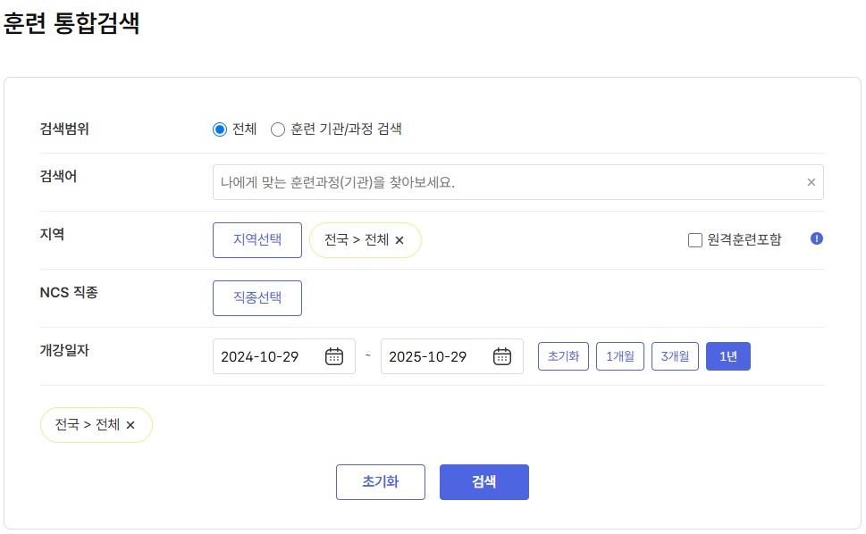Screen dimensions: 866x534
Task: Remove the bottom 전국 > 전체 filter tag
Action: pos(130,425)
